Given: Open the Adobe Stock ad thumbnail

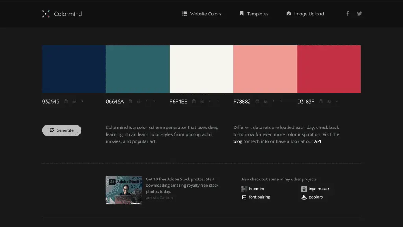Looking at the screenshot, I should (x=124, y=190).
